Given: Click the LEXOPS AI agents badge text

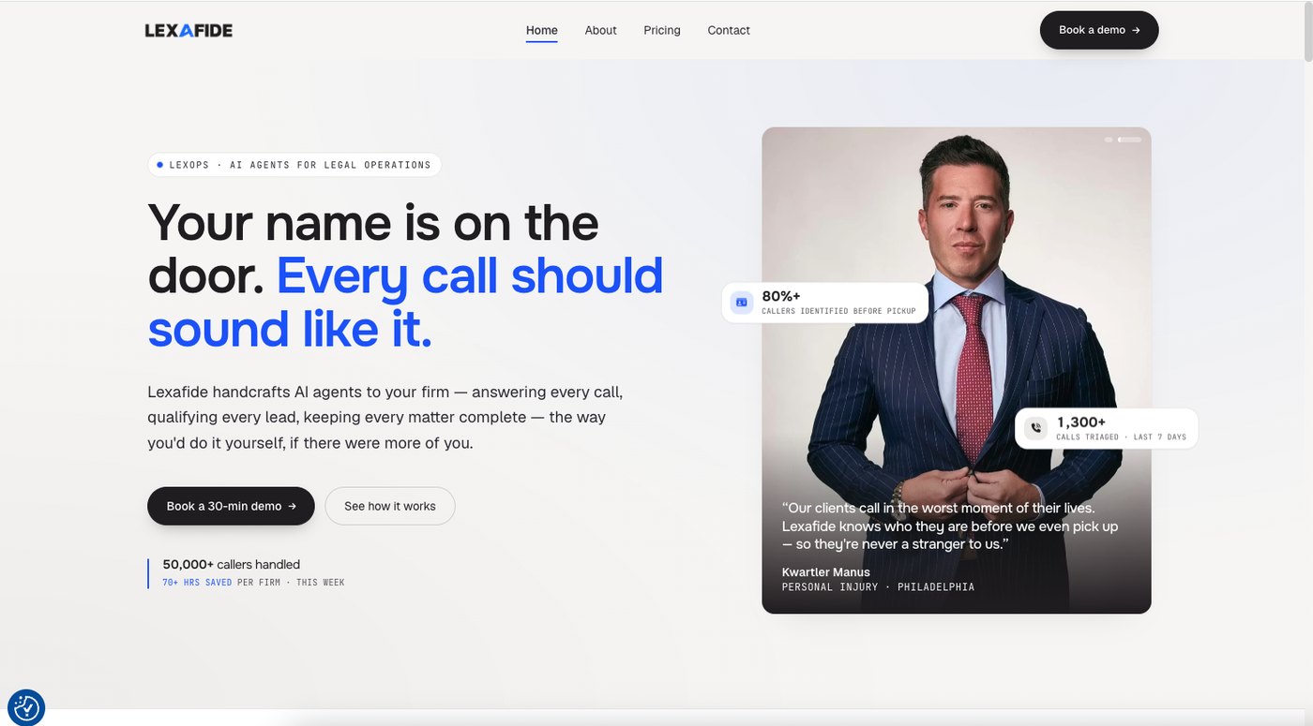Looking at the screenshot, I should [x=300, y=165].
